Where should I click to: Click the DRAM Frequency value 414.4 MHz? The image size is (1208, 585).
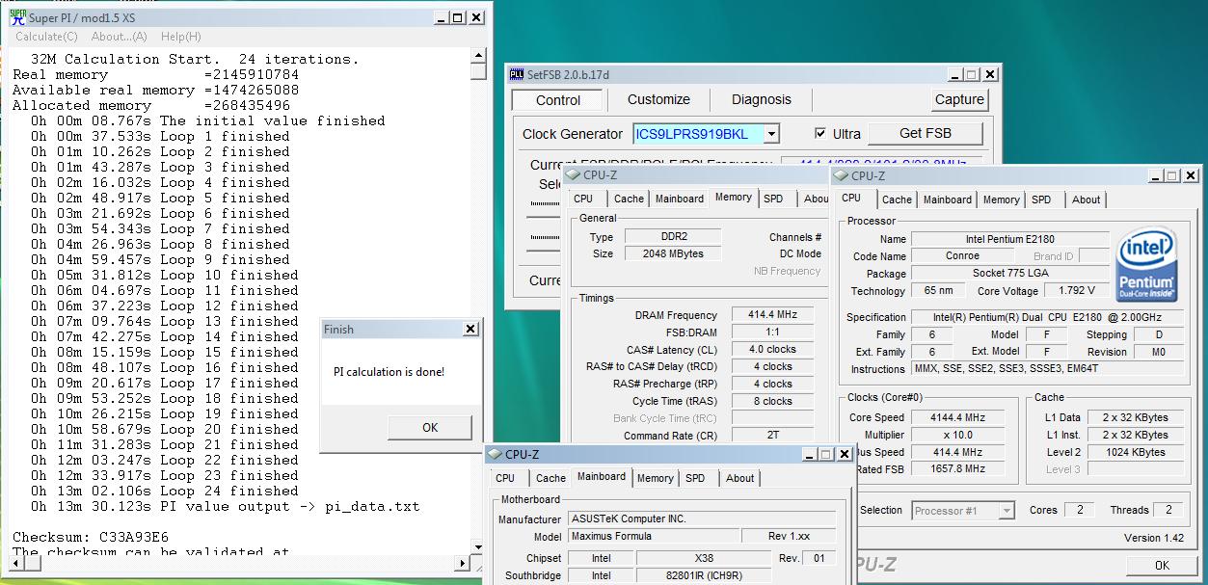pyautogui.click(x=772, y=315)
